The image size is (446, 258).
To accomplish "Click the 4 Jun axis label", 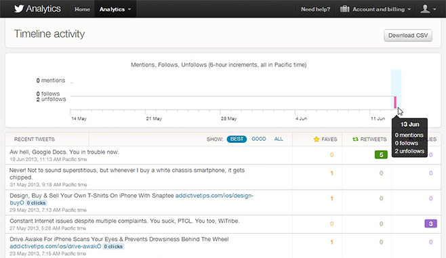I will point(301,119).
